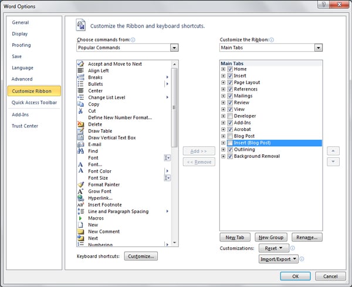Open the Import/Export dropdown
This screenshot has height=287, width=352.
pyautogui.click(x=279, y=259)
